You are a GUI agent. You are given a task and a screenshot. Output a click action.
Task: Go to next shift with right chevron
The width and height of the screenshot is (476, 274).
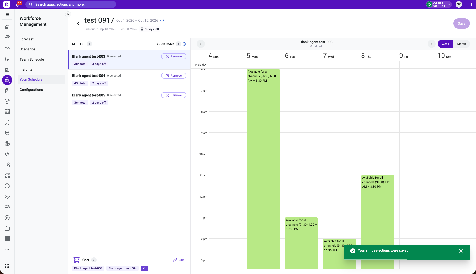point(432,44)
